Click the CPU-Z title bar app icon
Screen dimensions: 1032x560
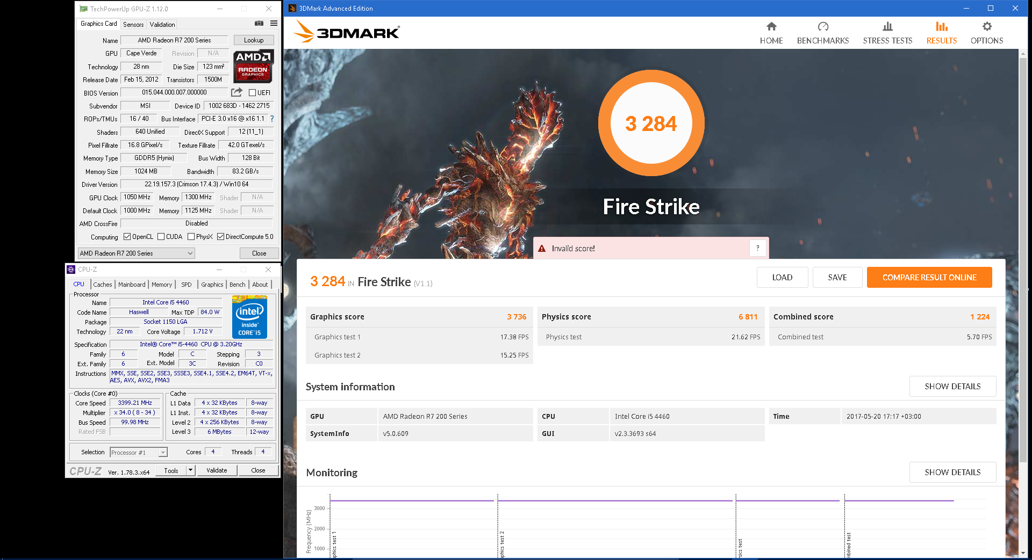click(x=71, y=270)
